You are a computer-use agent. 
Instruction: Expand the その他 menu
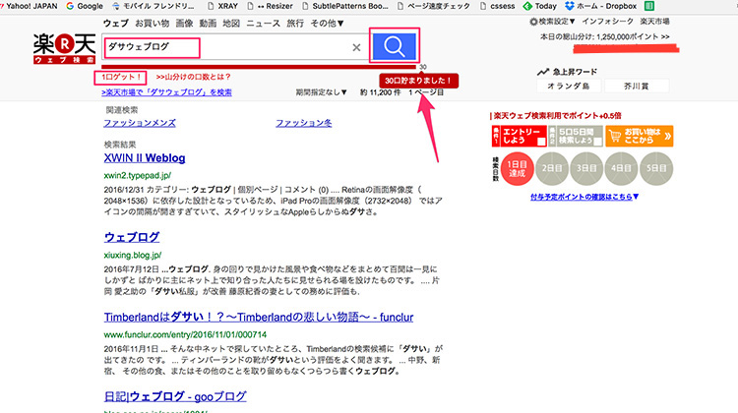coord(327,23)
